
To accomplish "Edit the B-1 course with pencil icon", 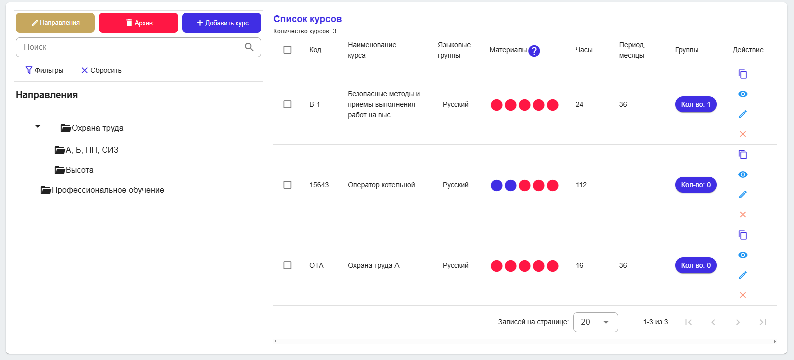I will 743,114.
